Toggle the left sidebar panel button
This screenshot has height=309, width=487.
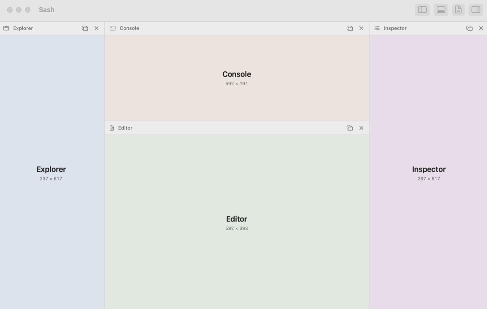click(x=422, y=10)
